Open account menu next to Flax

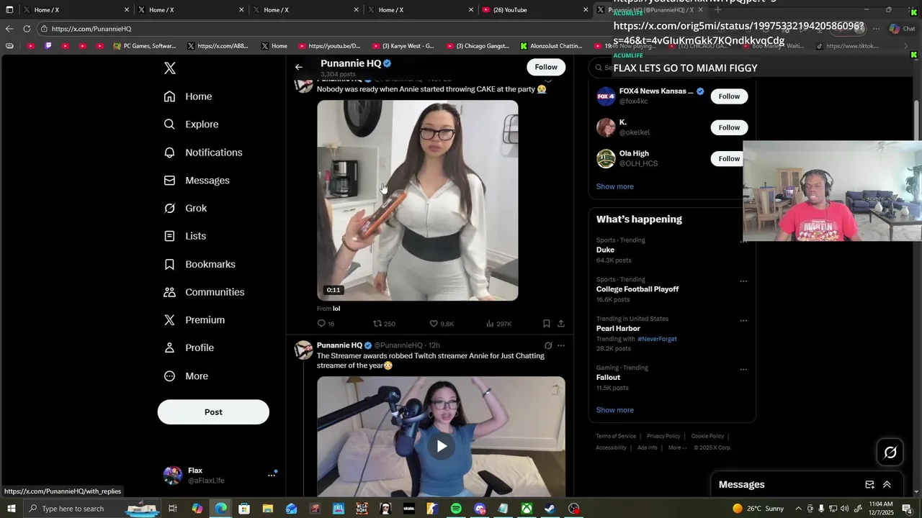272,475
